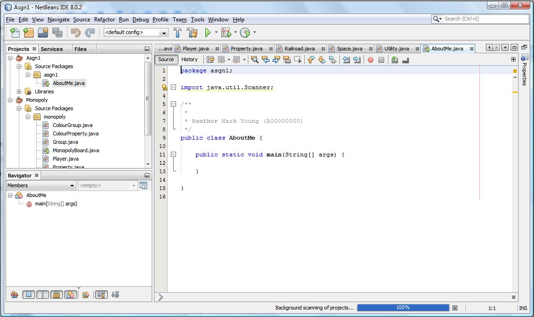This screenshot has height=317, width=534.
Task: Collapse the Monopoly Source Packages node
Action: coord(18,108)
